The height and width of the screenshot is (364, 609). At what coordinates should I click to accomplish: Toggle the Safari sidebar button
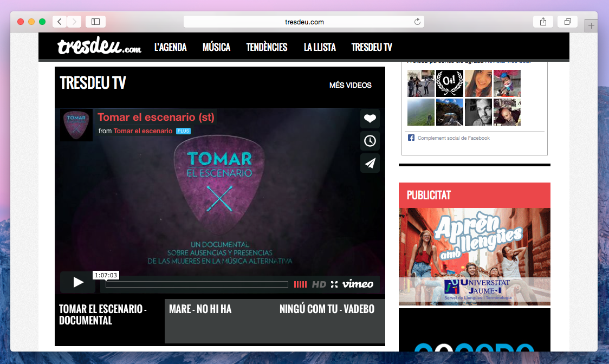click(95, 22)
